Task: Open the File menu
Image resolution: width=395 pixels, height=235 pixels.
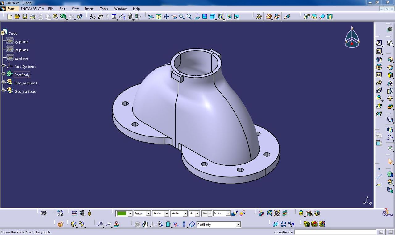Action: [51, 9]
